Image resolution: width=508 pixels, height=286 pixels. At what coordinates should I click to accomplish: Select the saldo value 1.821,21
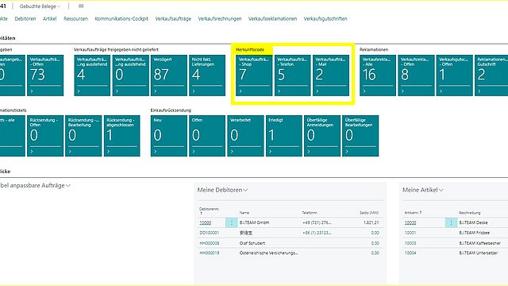click(371, 222)
